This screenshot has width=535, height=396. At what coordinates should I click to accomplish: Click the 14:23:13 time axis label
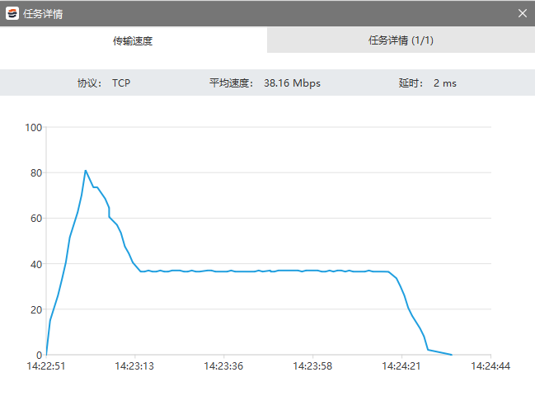(x=134, y=365)
